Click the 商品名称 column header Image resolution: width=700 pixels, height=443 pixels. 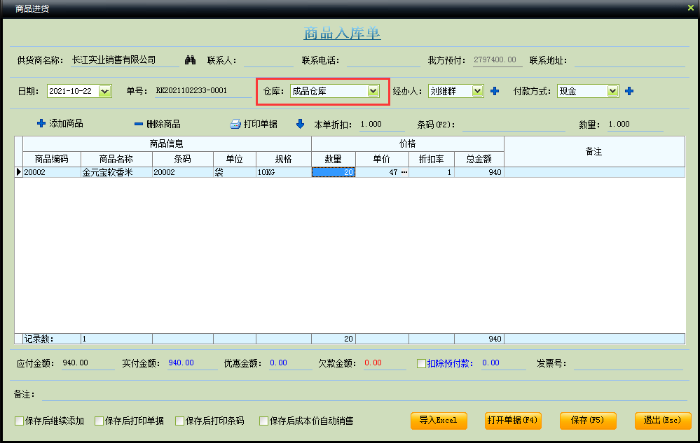click(116, 159)
